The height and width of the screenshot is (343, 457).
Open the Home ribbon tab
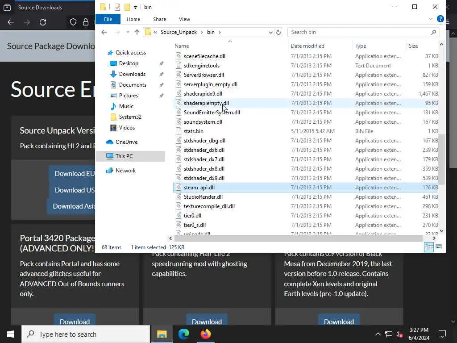point(133,19)
